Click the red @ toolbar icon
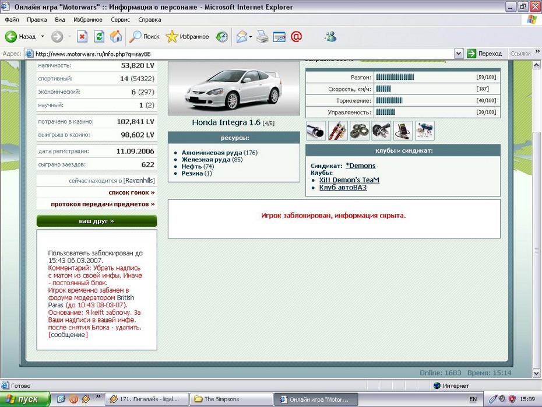The height and width of the screenshot is (407, 542). tap(296, 36)
